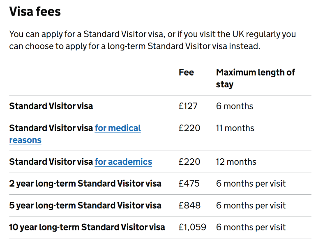Select the 'Maximum length of stay' header
Viewport: 325px width, 246px height.
tap(256, 78)
